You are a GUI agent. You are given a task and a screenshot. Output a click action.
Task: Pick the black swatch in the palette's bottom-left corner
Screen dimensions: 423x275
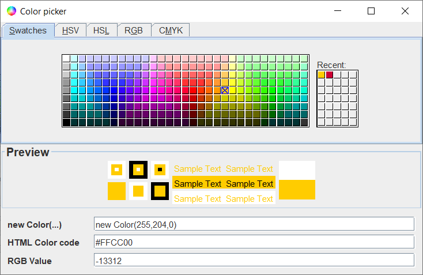coord(66,123)
